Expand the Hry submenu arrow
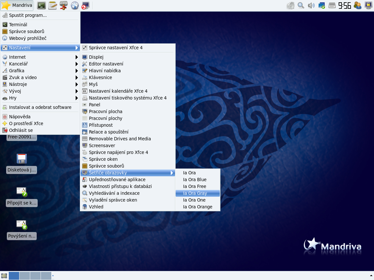The height and width of the screenshot is (280, 374). (x=77, y=98)
